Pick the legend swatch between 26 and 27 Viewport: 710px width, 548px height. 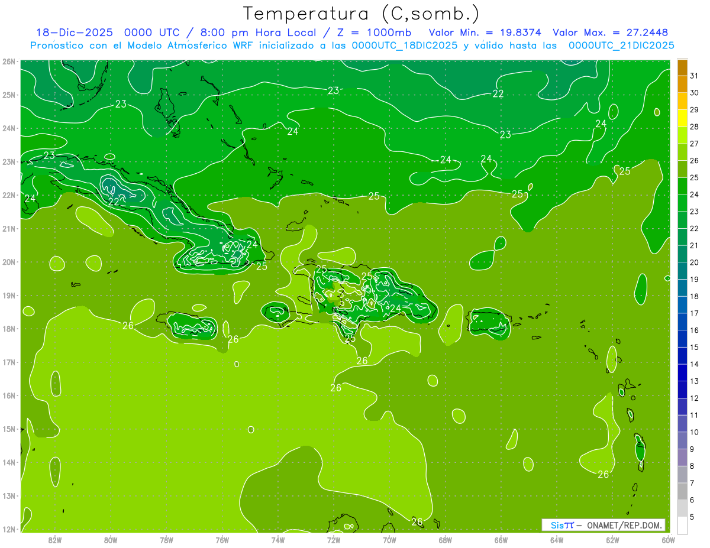pyautogui.click(x=682, y=152)
